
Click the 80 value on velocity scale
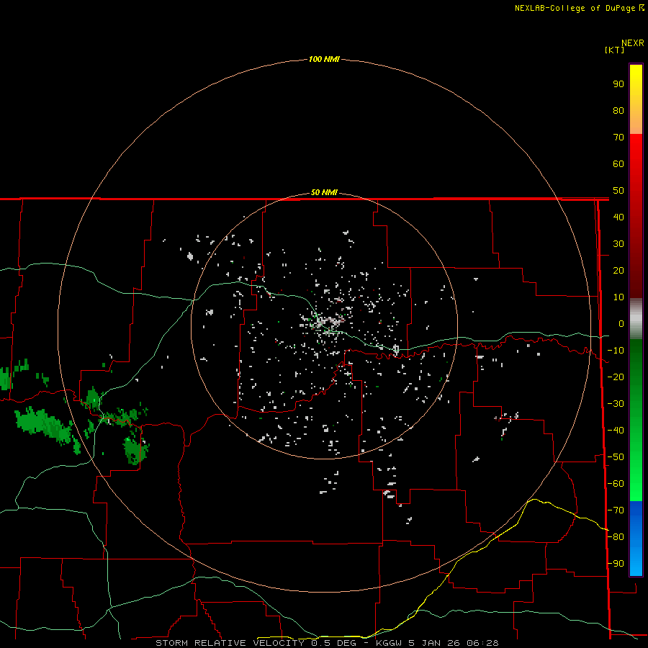(x=618, y=110)
